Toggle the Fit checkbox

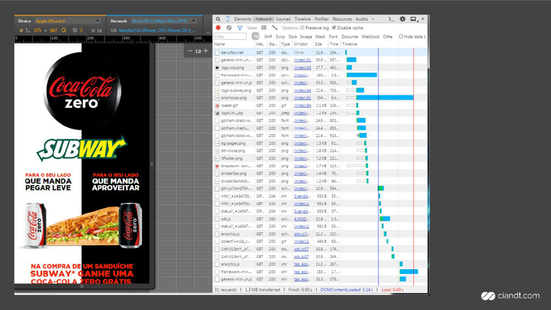point(93,31)
